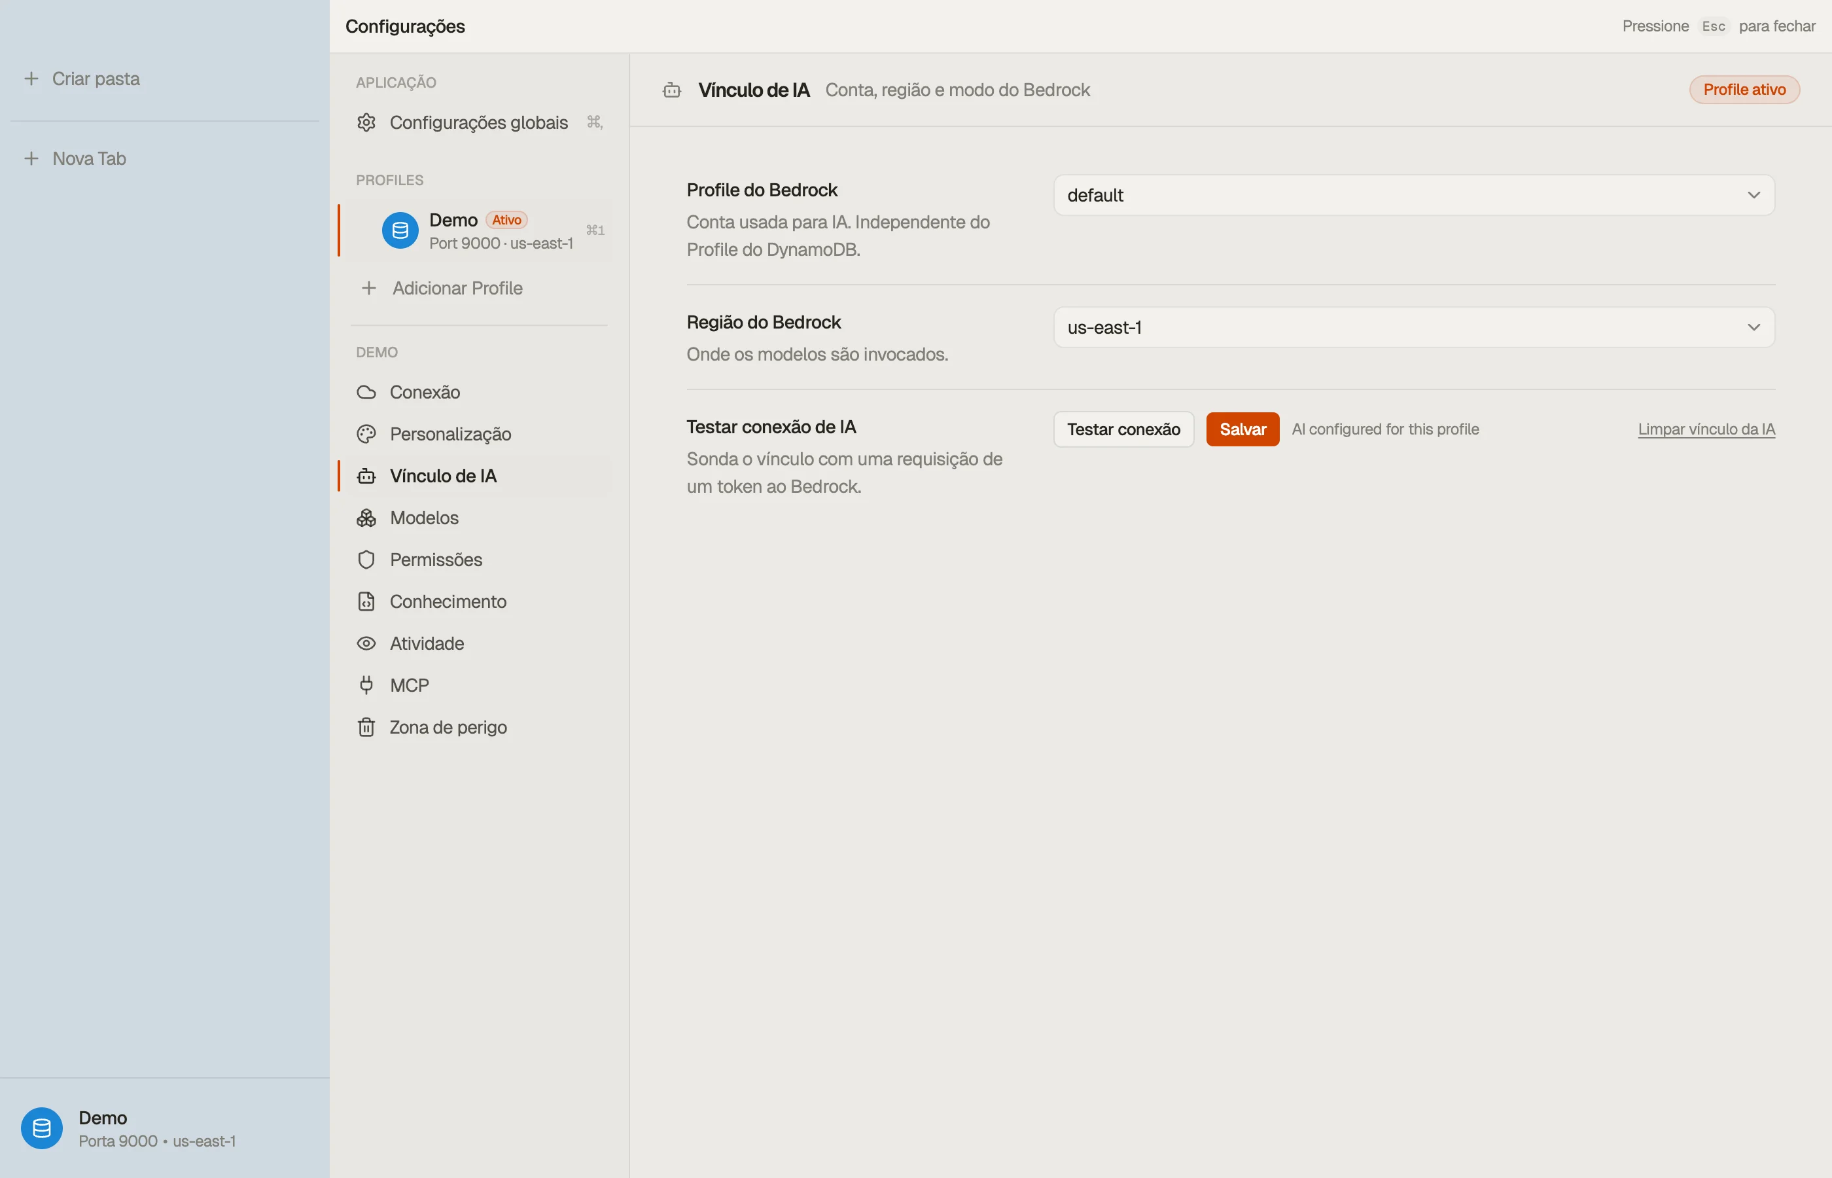
Task: Click the gear icon for Configurações globais
Action: click(x=366, y=122)
